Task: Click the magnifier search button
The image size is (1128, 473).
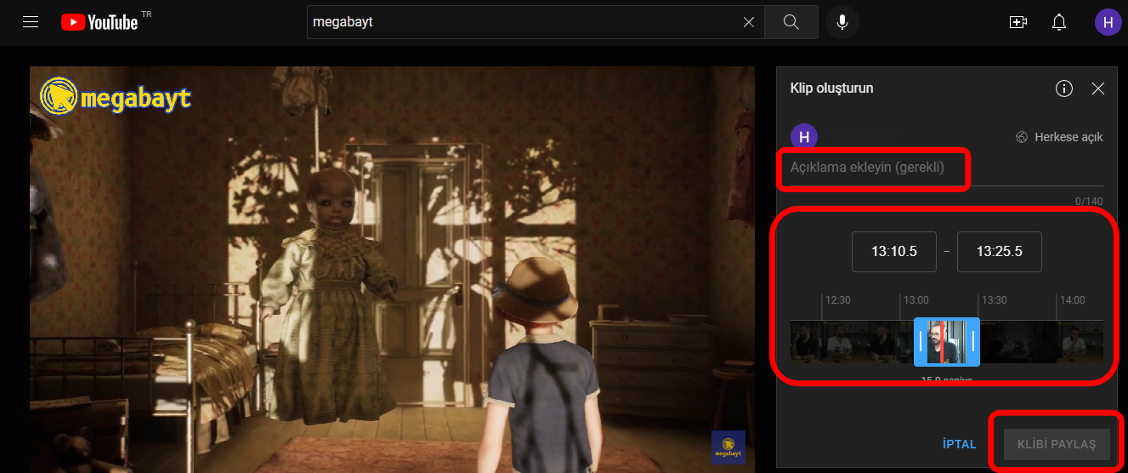Action: tap(791, 22)
